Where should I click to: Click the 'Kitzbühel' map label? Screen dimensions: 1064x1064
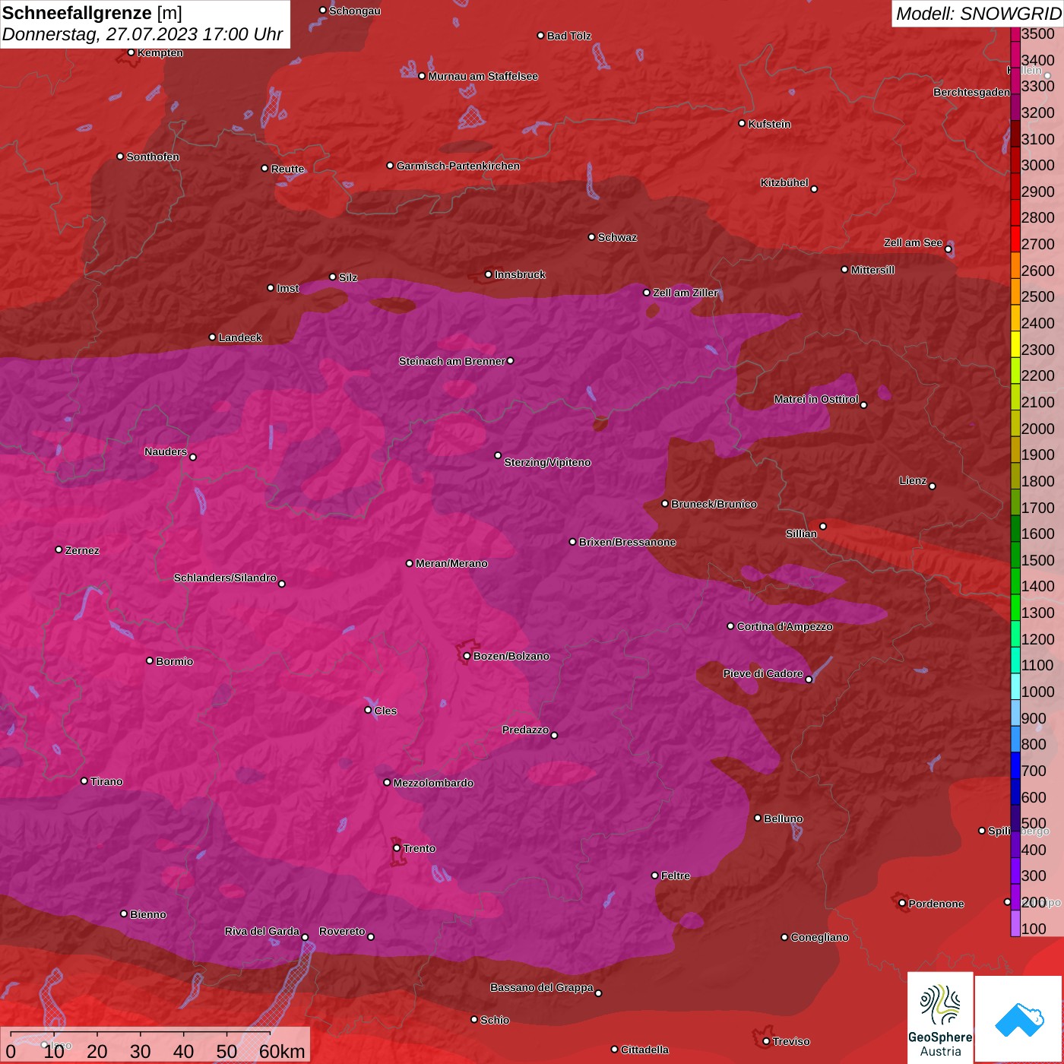pyautogui.click(x=784, y=182)
